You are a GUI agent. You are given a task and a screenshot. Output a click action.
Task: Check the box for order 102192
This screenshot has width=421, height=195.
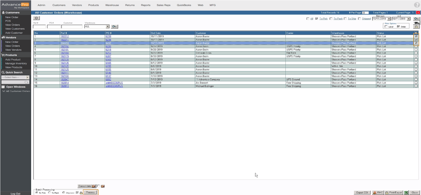[x=416, y=46]
